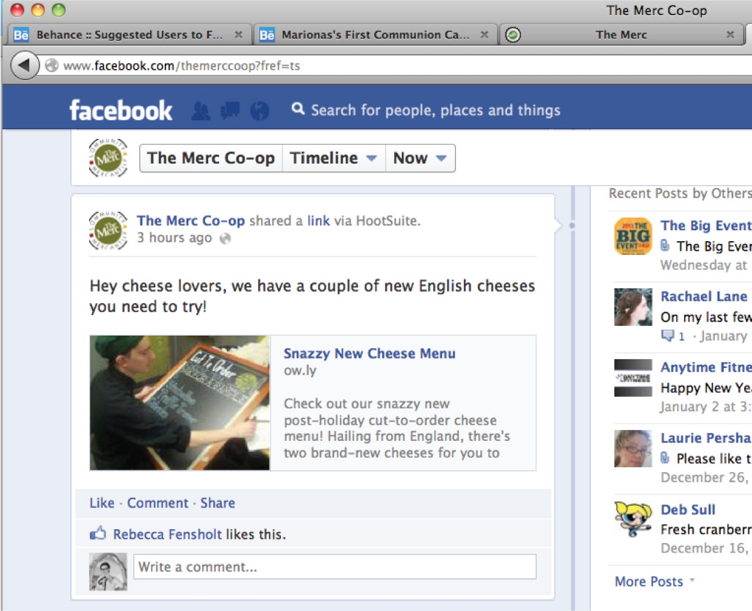Click the timeline marker dot beside the post
752x611 pixels.
tap(572, 226)
